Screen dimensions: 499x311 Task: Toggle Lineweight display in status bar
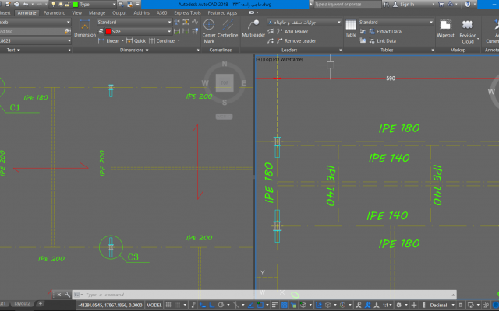275,305
